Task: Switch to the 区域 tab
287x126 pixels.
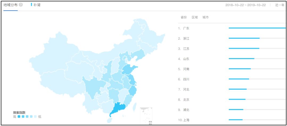Action: click(195, 17)
